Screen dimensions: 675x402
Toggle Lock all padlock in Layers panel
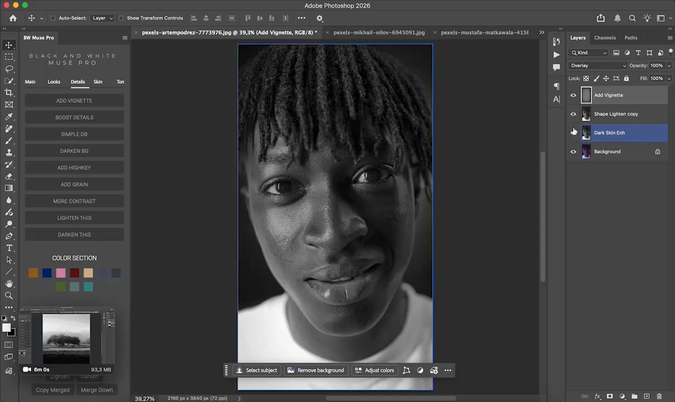(626, 79)
